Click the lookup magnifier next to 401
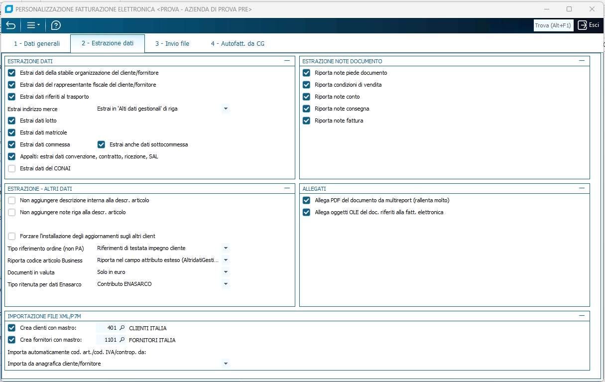 click(x=122, y=328)
